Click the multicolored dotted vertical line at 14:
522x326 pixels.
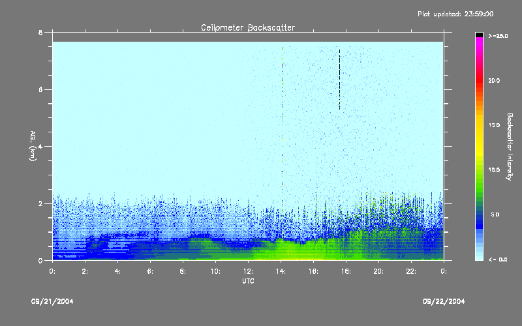(x=282, y=150)
